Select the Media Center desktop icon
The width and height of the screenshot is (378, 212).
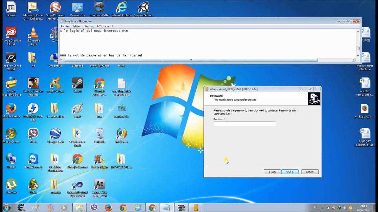pyautogui.click(x=11, y=136)
